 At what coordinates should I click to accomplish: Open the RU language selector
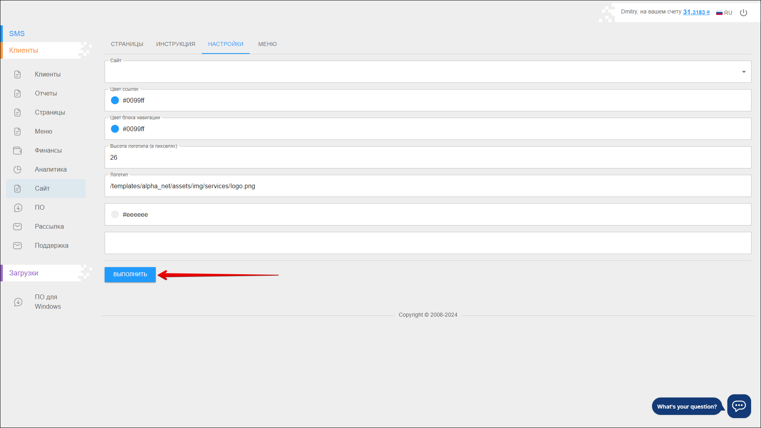click(x=724, y=13)
